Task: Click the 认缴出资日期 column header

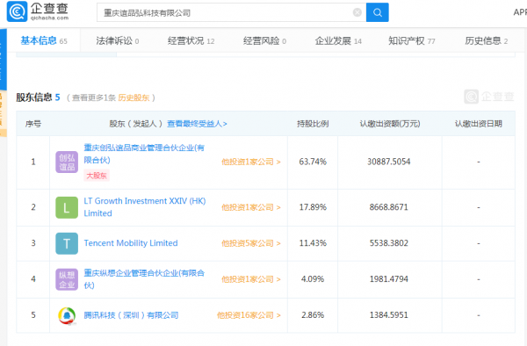Action: coord(479,124)
